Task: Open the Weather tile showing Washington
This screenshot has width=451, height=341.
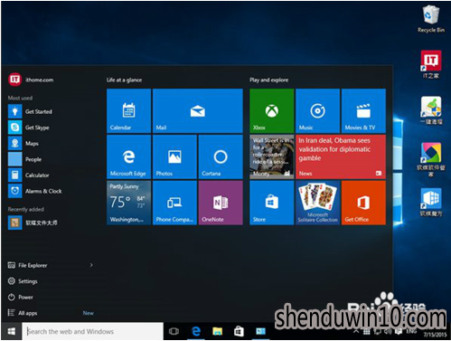Action: (128, 203)
